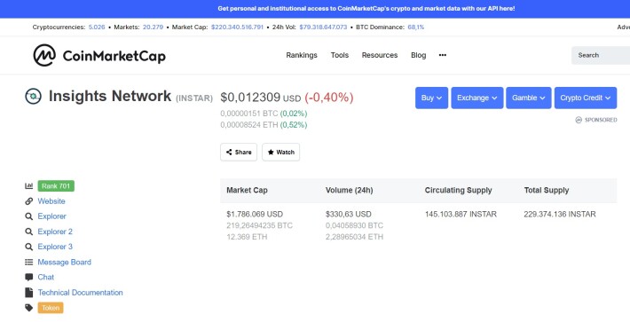The width and height of the screenshot is (630, 322).
Task: Click the Total Supply column header
Action: [547, 191]
